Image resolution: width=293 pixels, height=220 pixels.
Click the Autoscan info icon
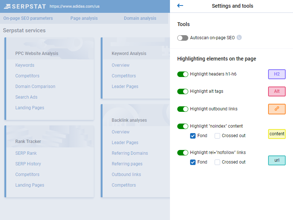click(239, 38)
